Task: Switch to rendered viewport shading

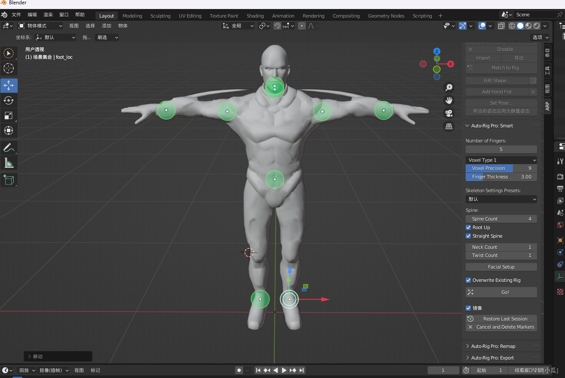Action: (537, 26)
